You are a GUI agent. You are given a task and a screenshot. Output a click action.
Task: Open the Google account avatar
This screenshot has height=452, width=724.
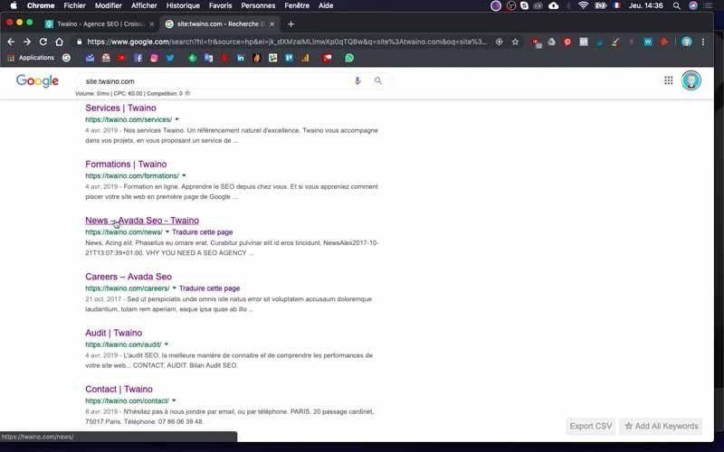(x=691, y=80)
